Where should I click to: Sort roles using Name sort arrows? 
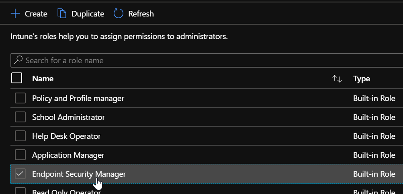(x=337, y=79)
